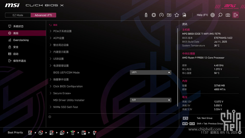Open 保存并退出 in the sidebar

(x=23, y=61)
